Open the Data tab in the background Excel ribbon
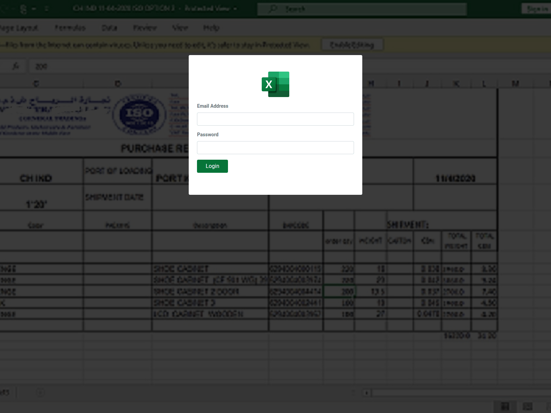 click(x=110, y=28)
